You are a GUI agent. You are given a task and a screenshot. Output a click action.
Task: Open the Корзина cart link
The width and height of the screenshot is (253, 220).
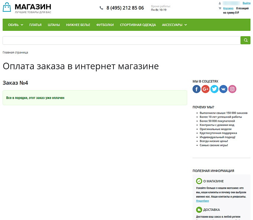tap(228, 8)
